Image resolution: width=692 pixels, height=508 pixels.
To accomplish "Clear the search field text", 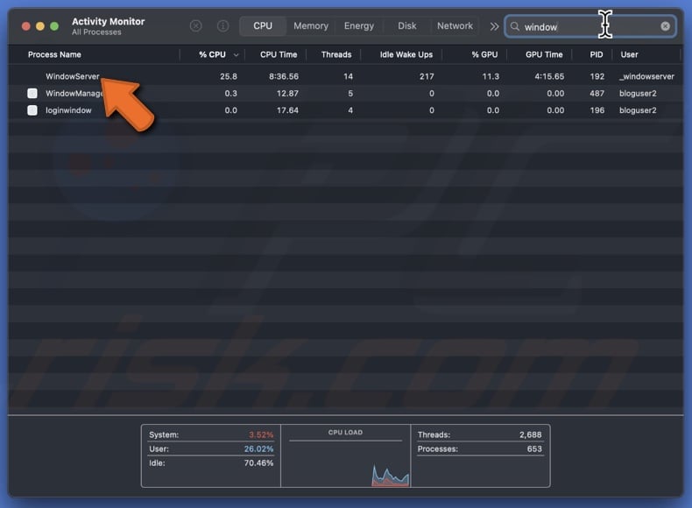I will pyautogui.click(x=665, y=26).
